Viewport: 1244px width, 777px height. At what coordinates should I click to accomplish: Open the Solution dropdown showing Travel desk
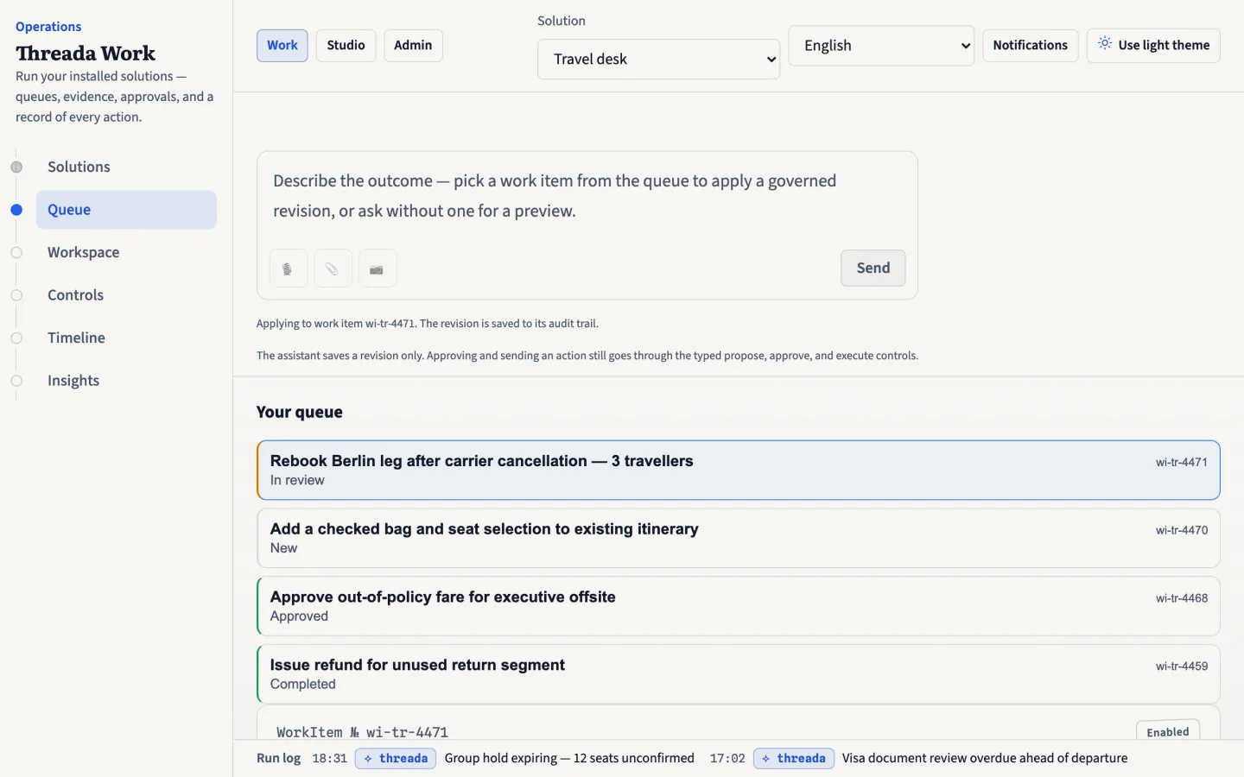(658, 59)
